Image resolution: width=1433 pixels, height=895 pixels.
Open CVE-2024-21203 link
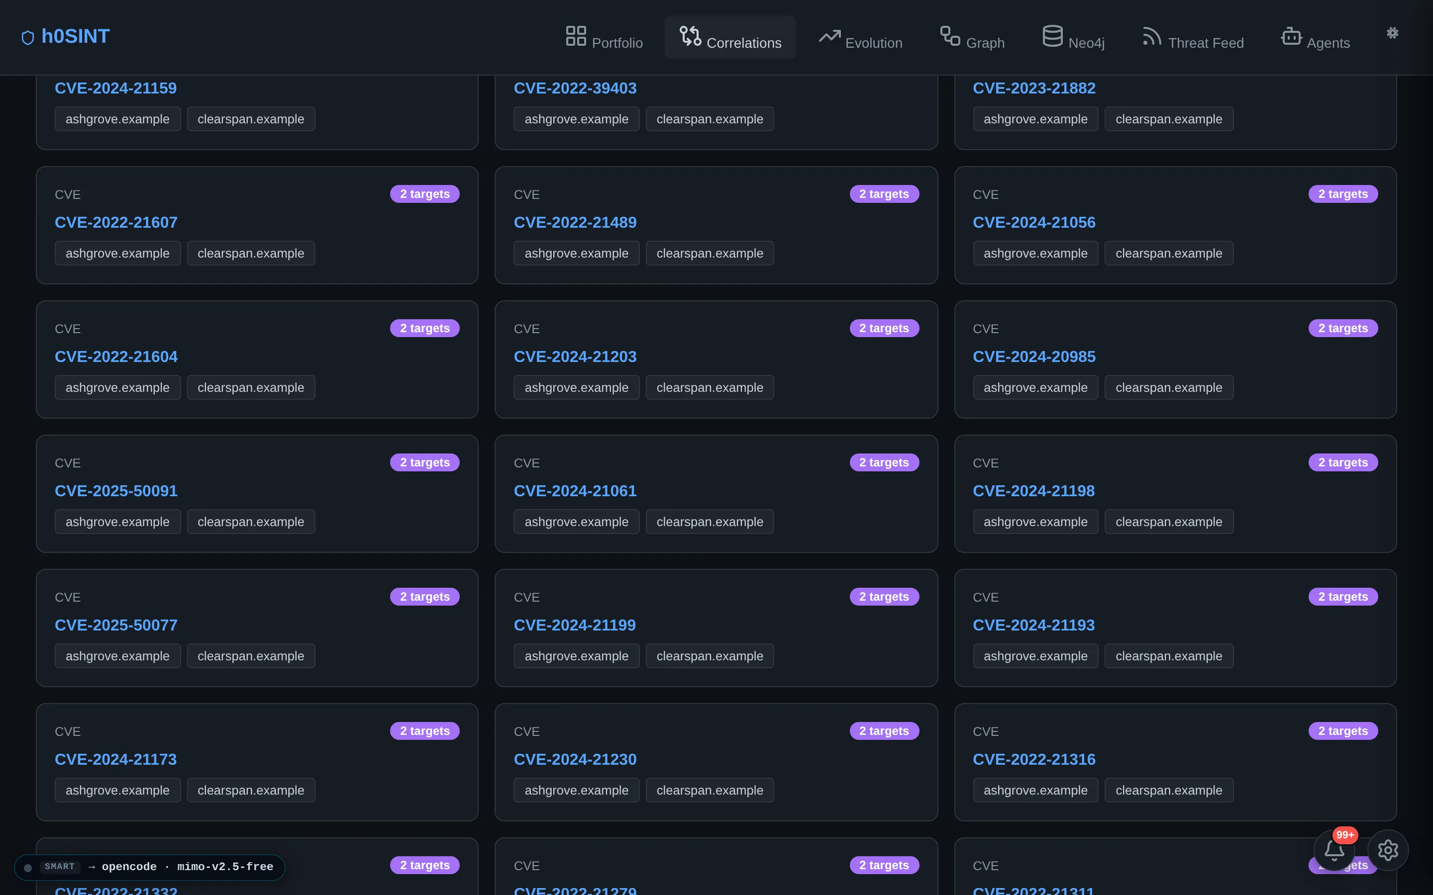tap(575, 357)
